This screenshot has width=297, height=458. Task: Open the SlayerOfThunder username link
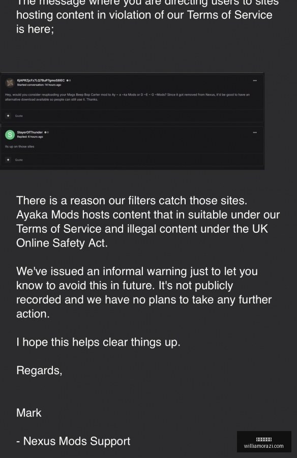coord(30,132)
